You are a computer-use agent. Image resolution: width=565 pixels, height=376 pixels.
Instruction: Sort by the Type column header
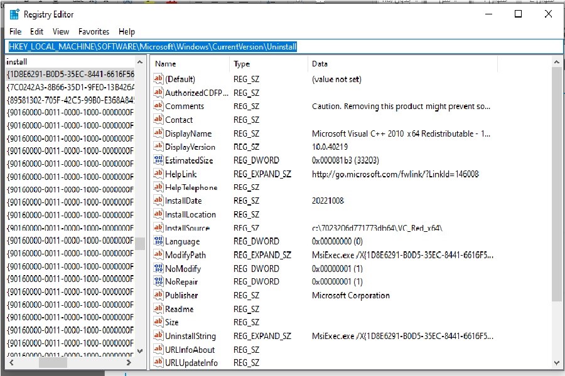pos(242,64)
